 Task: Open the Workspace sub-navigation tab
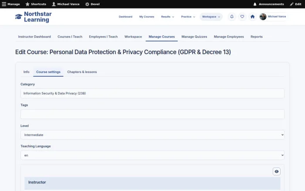pyautogui.click(x=133, y=37)
